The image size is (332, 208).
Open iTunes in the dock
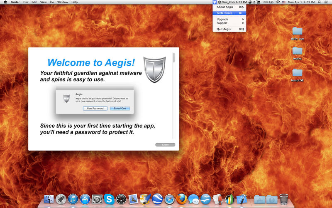point(73,199)
